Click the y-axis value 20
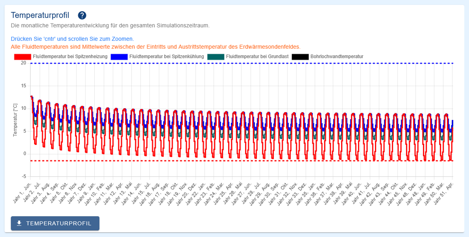Screen dimensions: 469x237 (x=23, y=63)
